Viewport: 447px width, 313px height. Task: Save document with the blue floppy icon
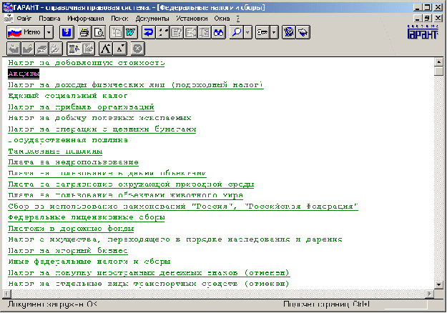click(x=67, y=32)
